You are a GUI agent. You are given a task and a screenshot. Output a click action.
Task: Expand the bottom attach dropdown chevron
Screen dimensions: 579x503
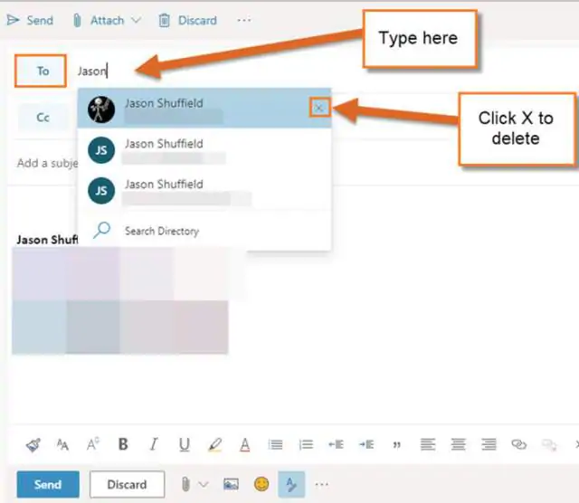(x=204, y=484)
